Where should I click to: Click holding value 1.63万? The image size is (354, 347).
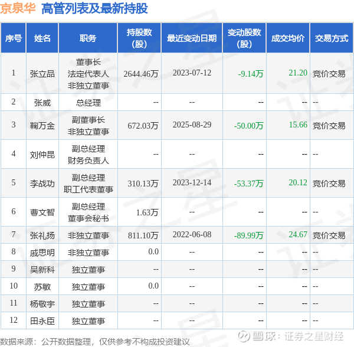click(x=147, y=212)
